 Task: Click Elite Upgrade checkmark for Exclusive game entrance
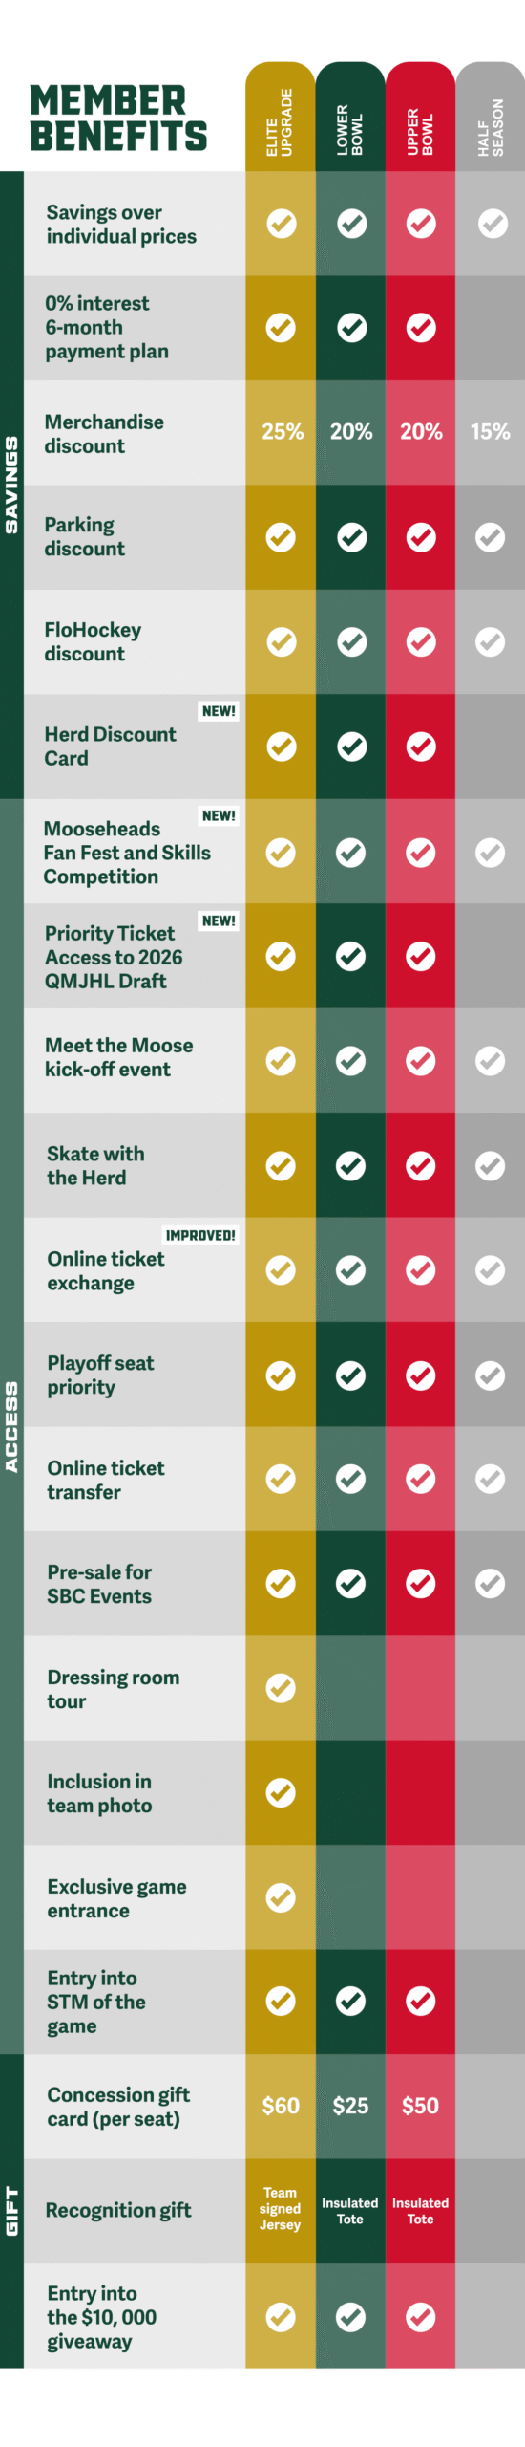[x=281, y=1896]
